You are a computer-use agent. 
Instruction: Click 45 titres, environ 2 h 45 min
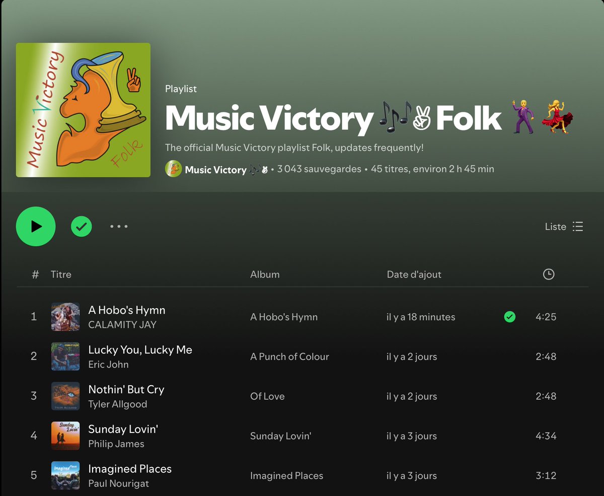[432, 170]
